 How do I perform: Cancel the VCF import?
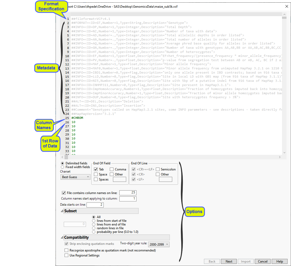[x=262, y=261]
